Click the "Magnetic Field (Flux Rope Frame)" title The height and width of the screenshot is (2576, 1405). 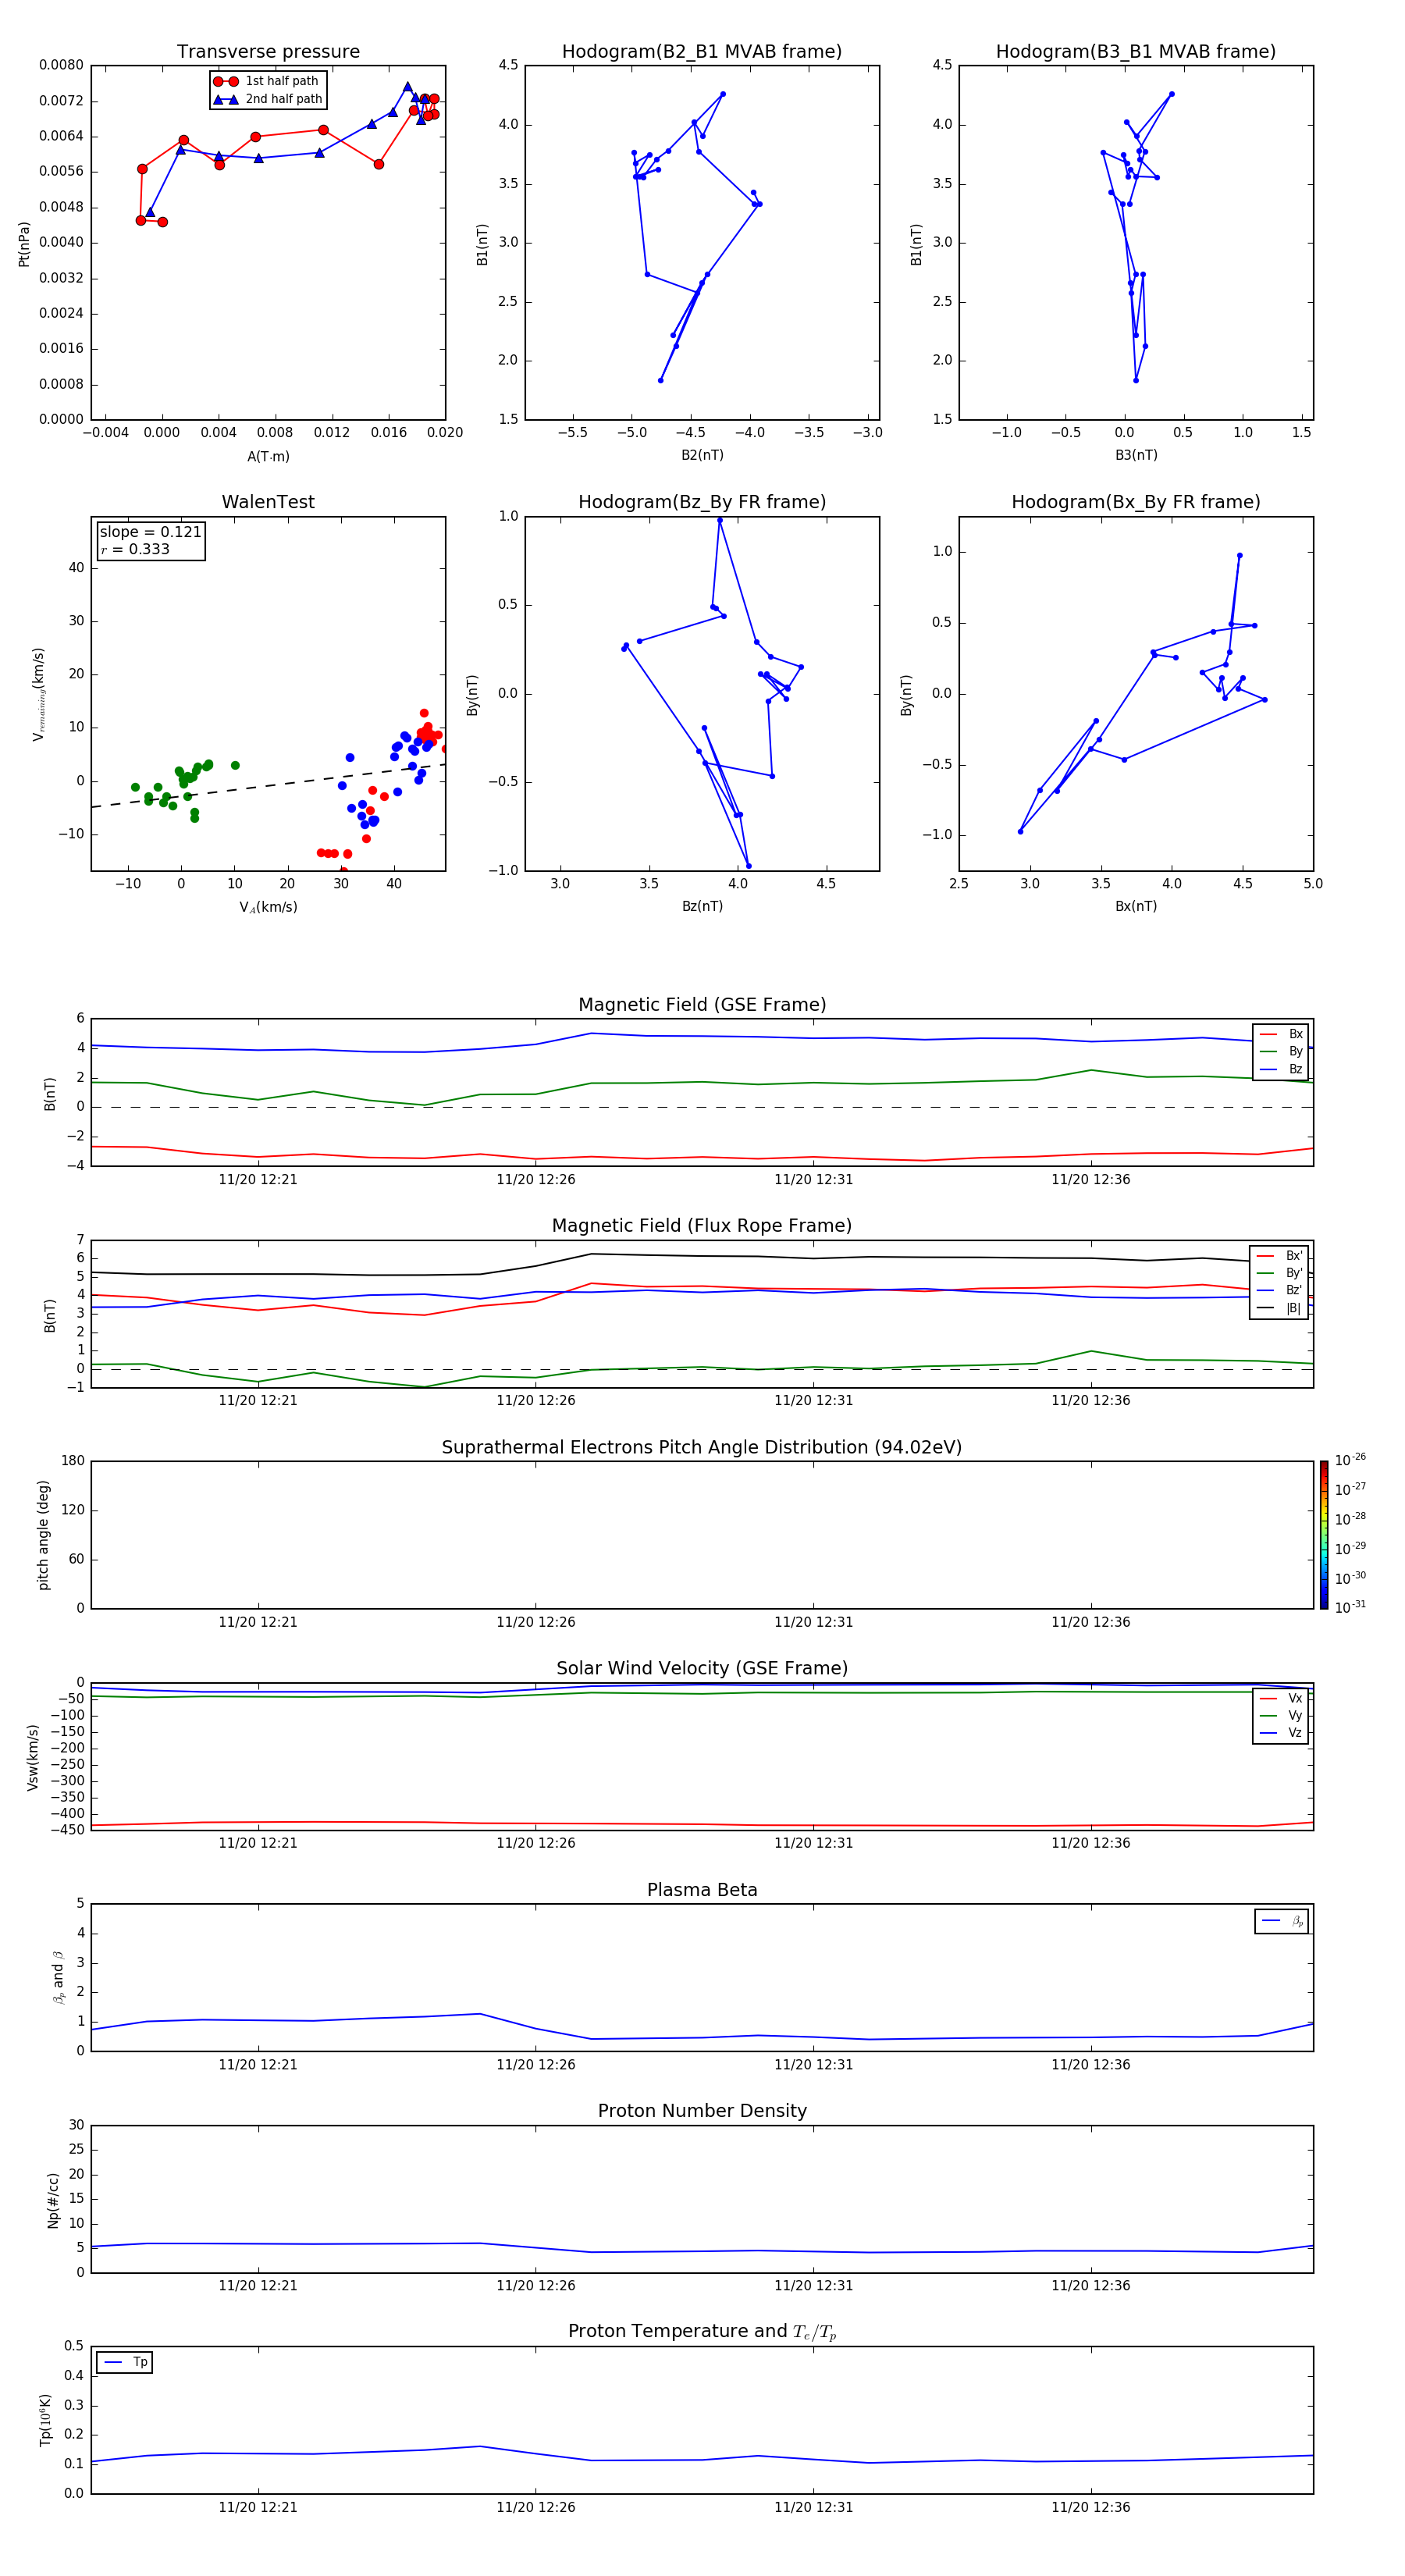[702, 1226]
